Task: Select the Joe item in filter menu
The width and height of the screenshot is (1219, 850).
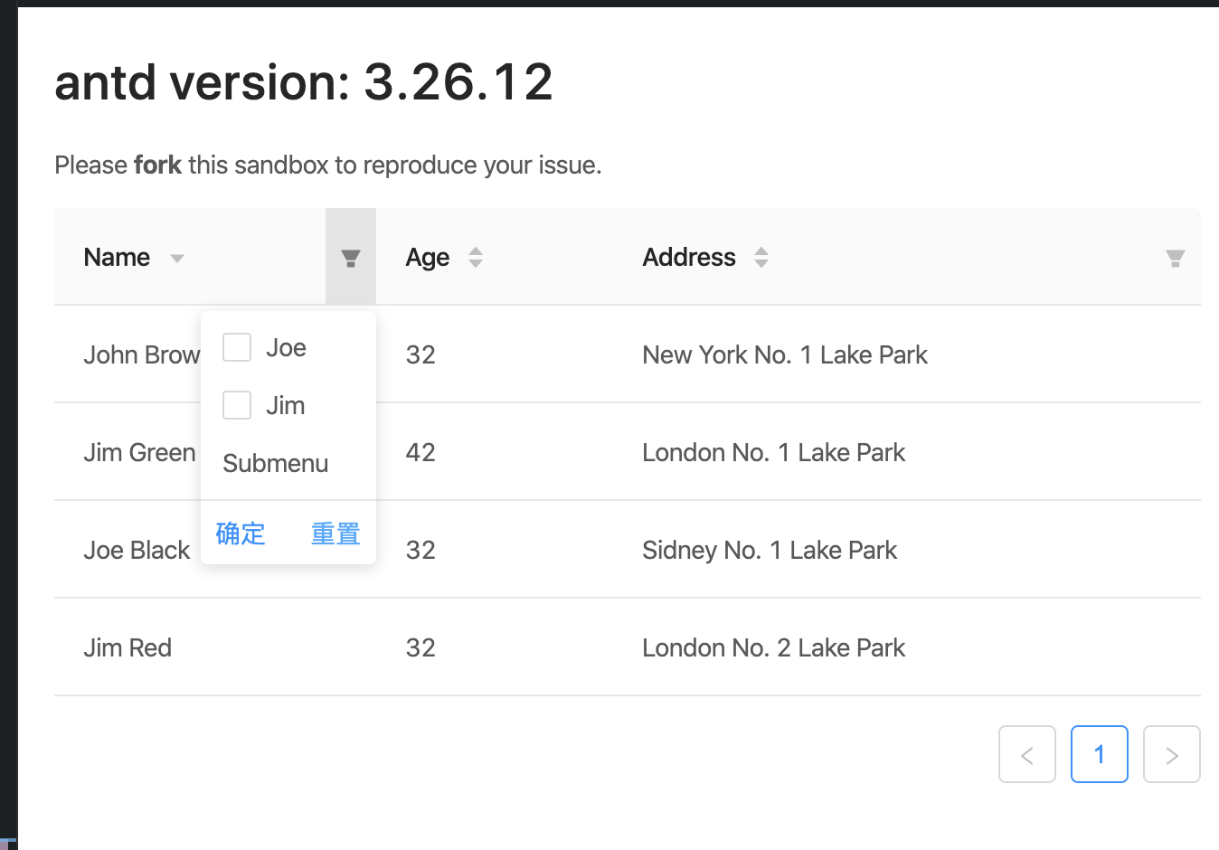Action: click(286, 346)
